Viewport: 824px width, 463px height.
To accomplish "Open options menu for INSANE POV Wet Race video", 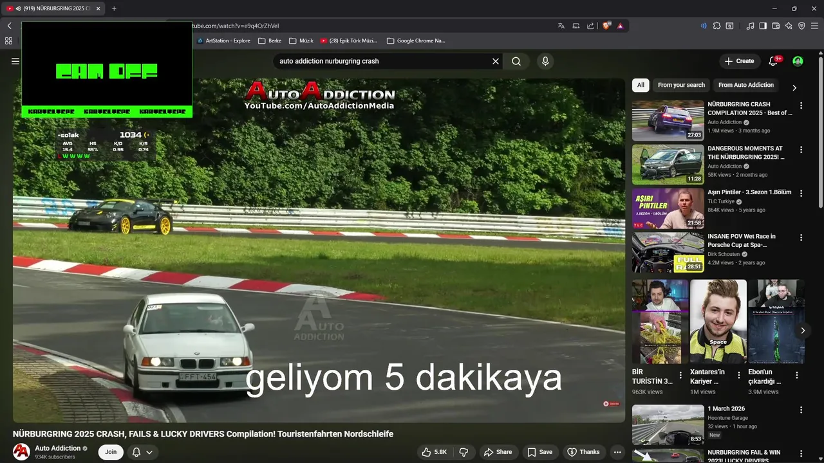I will (801, 238).
